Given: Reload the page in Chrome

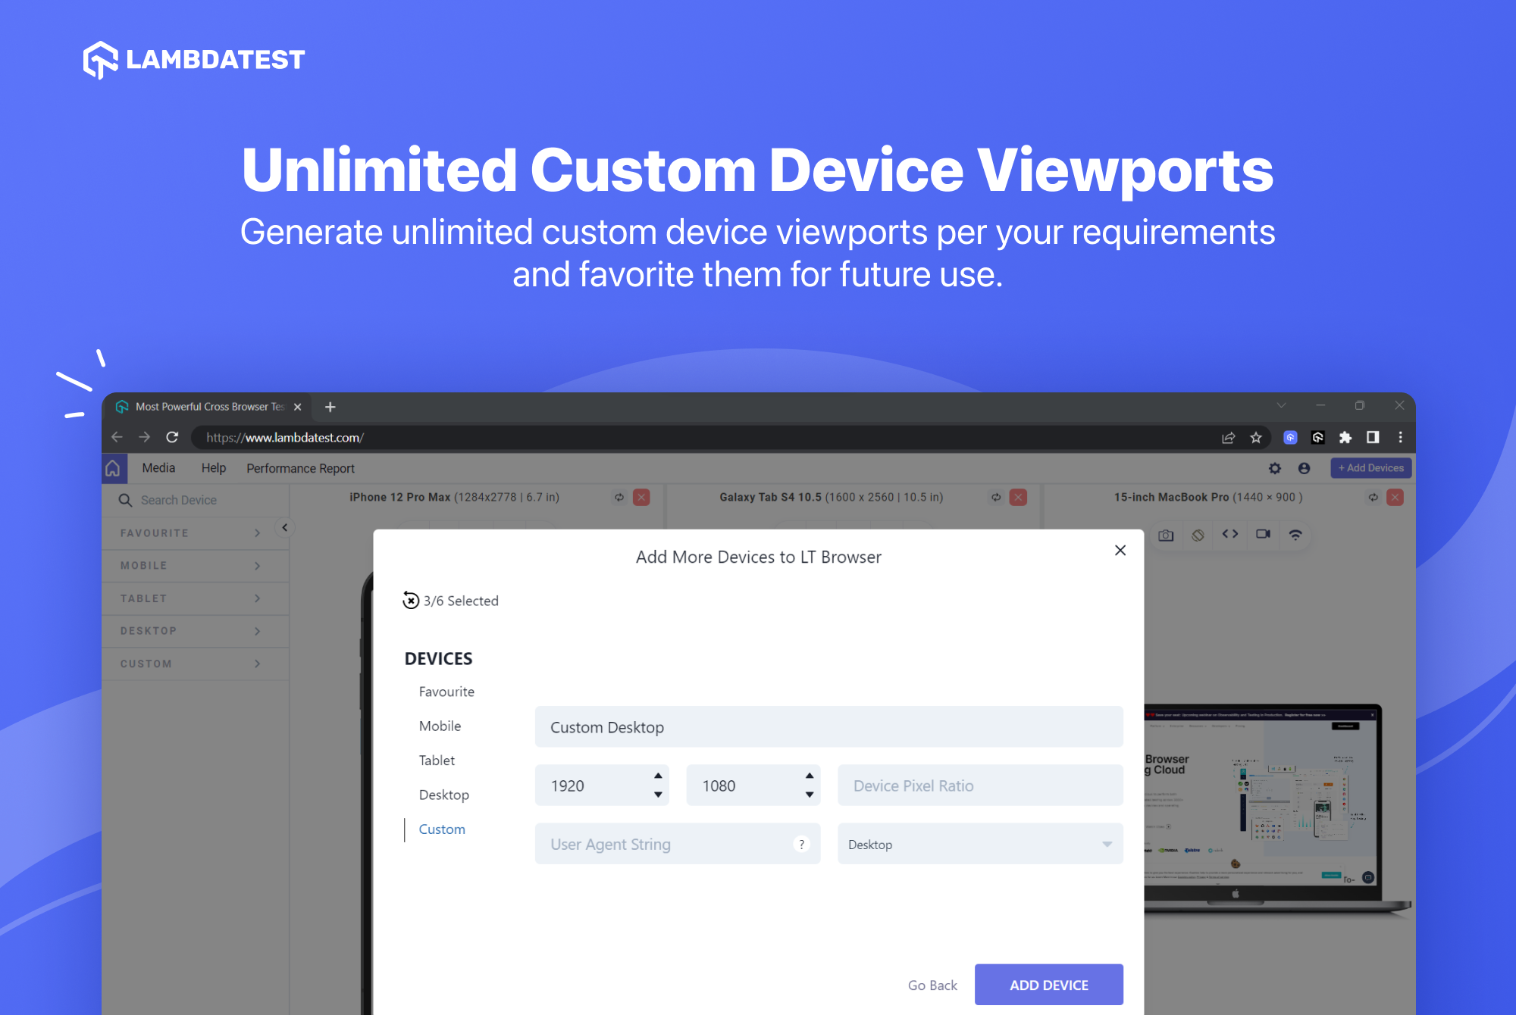Looking at the screenshot, I should (172, 437).
